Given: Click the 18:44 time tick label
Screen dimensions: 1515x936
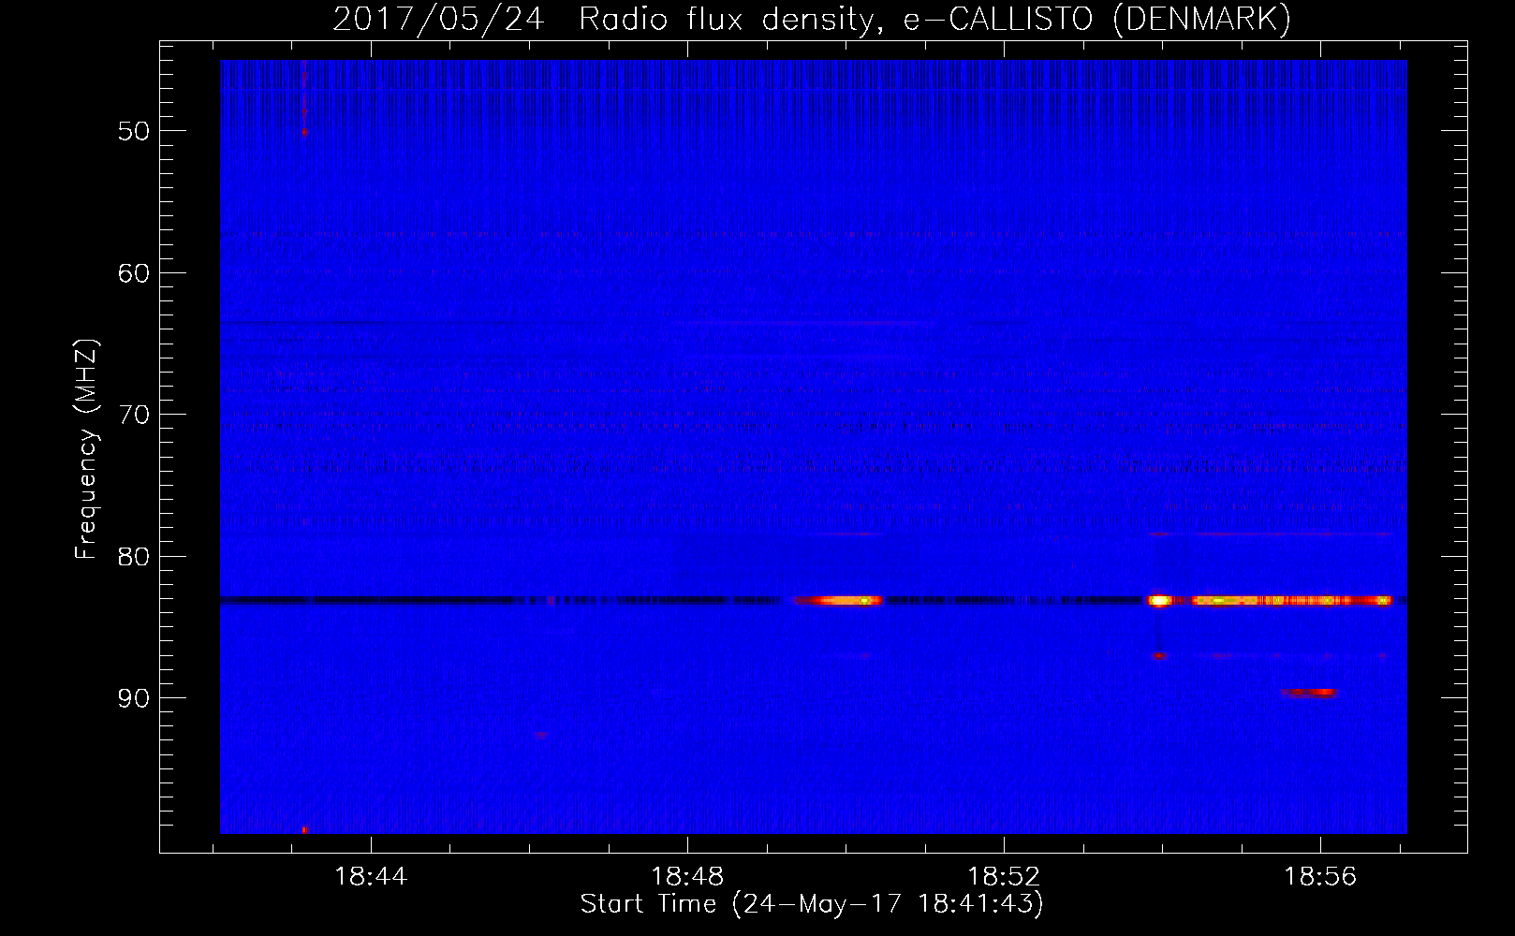Looking at the screenshot, I should 372,877.
